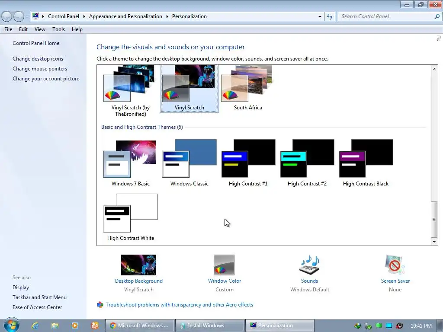Screen dimensions: 443x332
Task: Go to Control Panel Home
Action: point(36,43)
